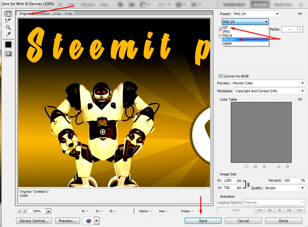
Task: Open the Color Table panel menu icon
Action: [x=299, y=99]
